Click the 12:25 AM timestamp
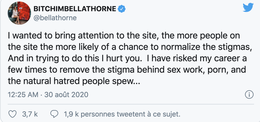260x122 pixels. [22, 95]
